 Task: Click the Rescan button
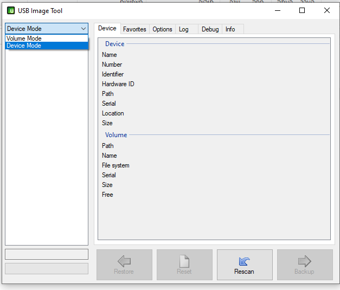click(245, 265)
